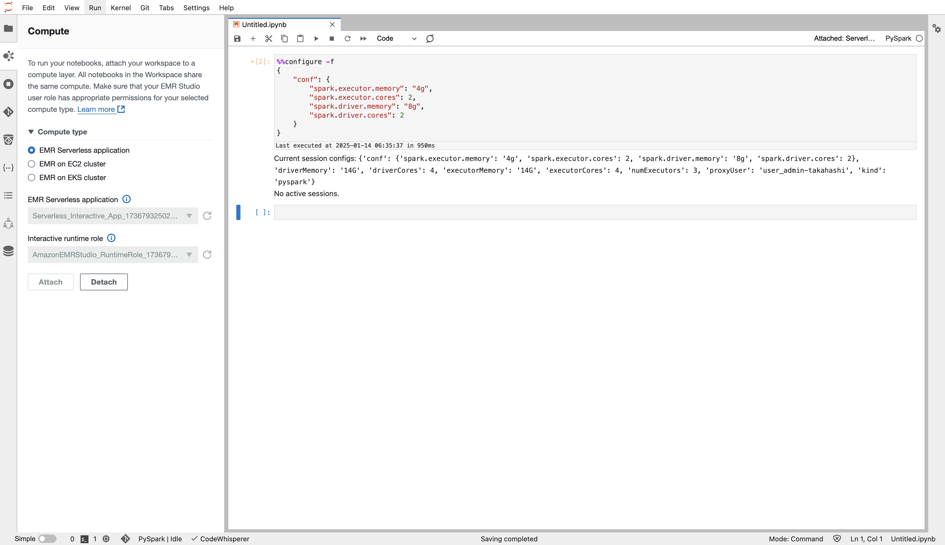Click the terminal count icon in status bar
Viewport: 945px width, 545px height.
coord(85,539)
